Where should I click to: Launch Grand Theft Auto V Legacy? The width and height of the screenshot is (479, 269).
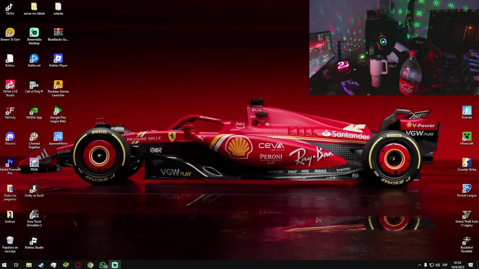(x=467, y=219)
